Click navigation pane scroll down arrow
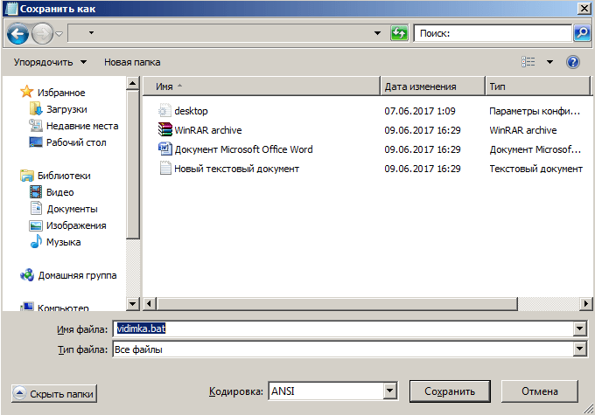This screenshot has height=415, width=595. point(132,303)
